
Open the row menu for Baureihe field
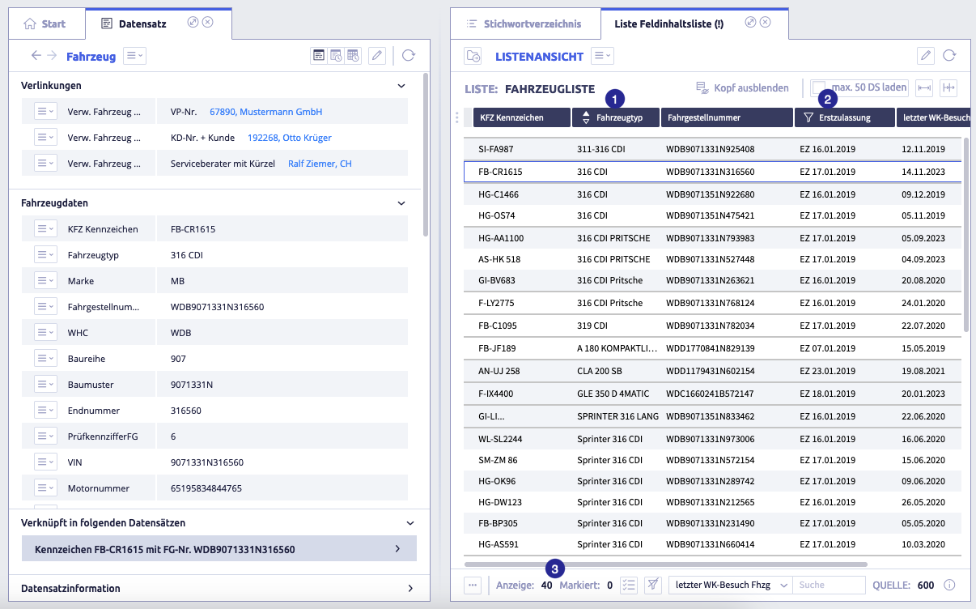45,359
